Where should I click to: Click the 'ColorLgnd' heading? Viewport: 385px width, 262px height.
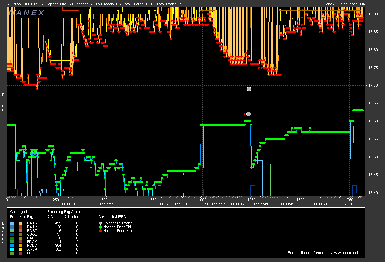pos(19,212)
